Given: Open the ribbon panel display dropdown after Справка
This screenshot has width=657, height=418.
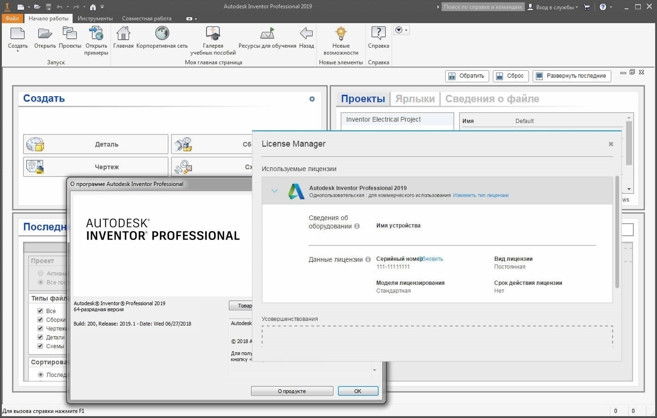Looking at the screenshot, I should pyautogui.click(x=401, y=30).
